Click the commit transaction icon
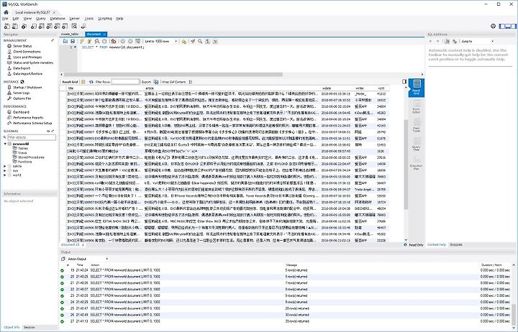Viewport: 518px width, 332px height. coord(122,41)
